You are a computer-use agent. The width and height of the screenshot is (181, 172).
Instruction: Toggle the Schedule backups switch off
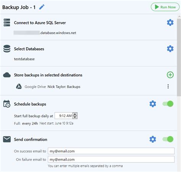(168, 104)
